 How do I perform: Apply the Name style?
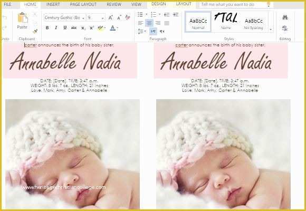coord(226,22)
